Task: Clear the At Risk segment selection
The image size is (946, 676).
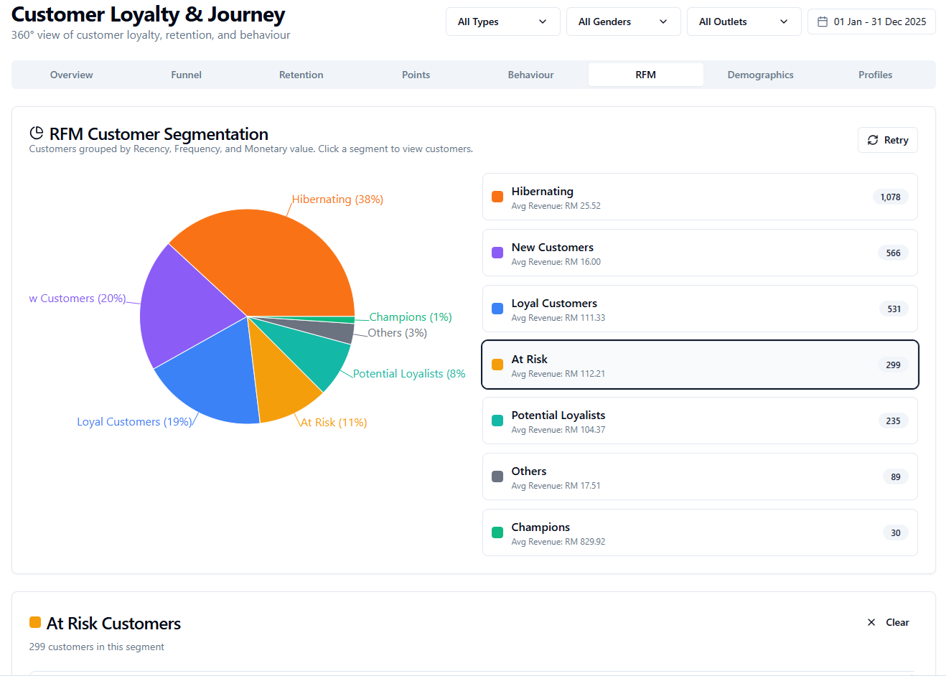Action: click(x=889, y=622)
